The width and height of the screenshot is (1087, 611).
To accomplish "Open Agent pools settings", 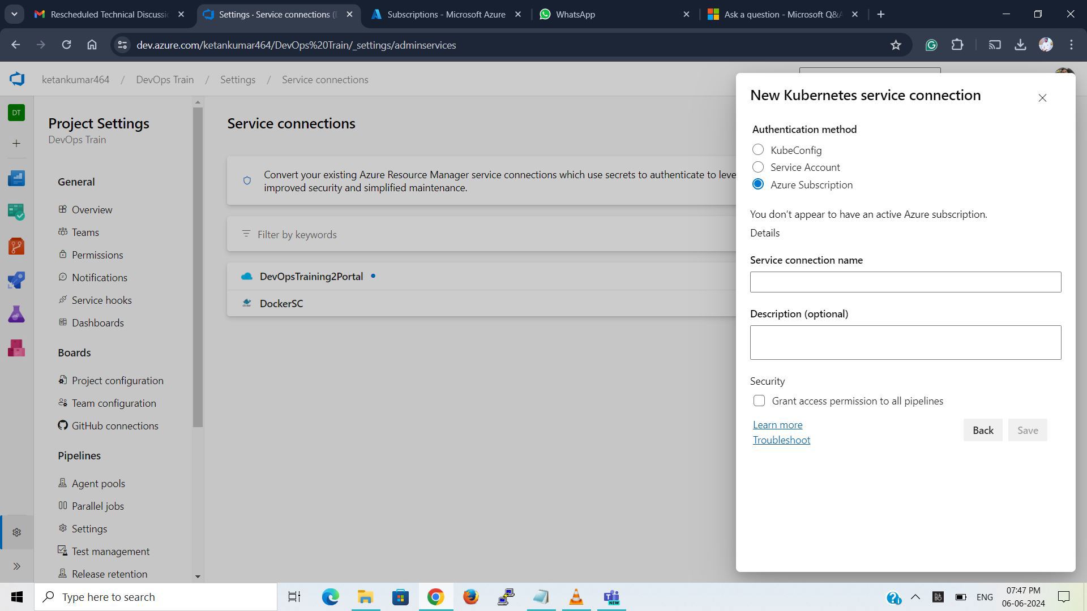I will click(98, 484).
